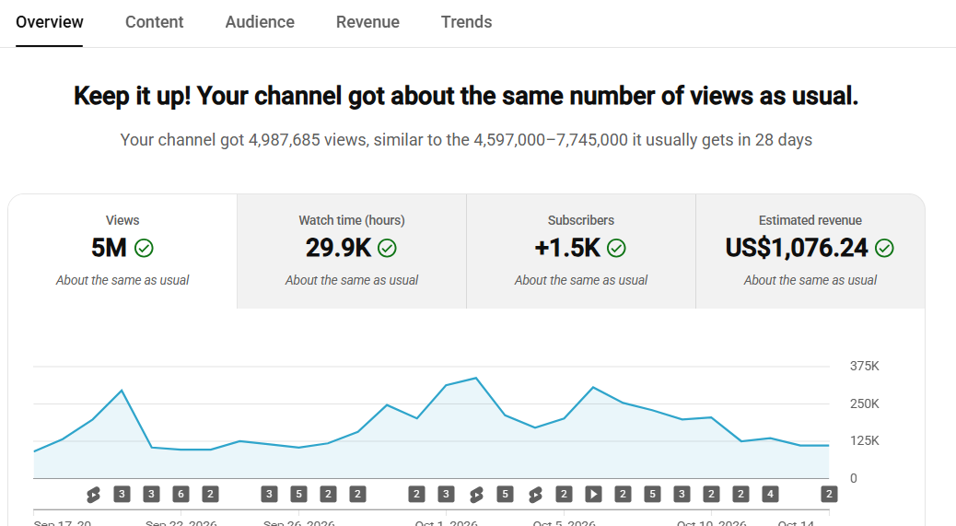The height and width of the screenshot is (526, 956).
Task: Click 'About the same as usual' under Watch time
Action: point(352,280)
